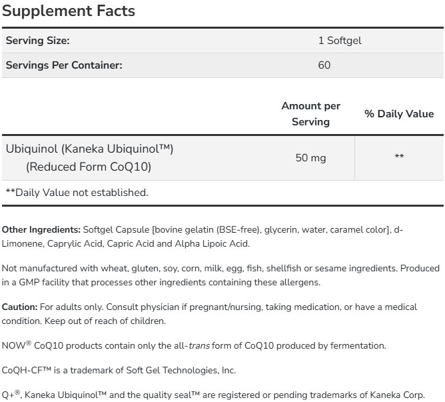Select the 50 mg amount cell
Image resolution: width=445 pixels, height=402 pixels.
click(310, 157)
